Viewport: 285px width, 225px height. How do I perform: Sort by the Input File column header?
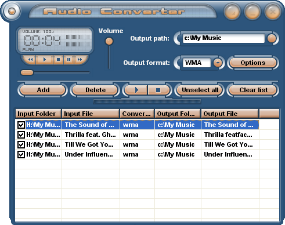91,114
